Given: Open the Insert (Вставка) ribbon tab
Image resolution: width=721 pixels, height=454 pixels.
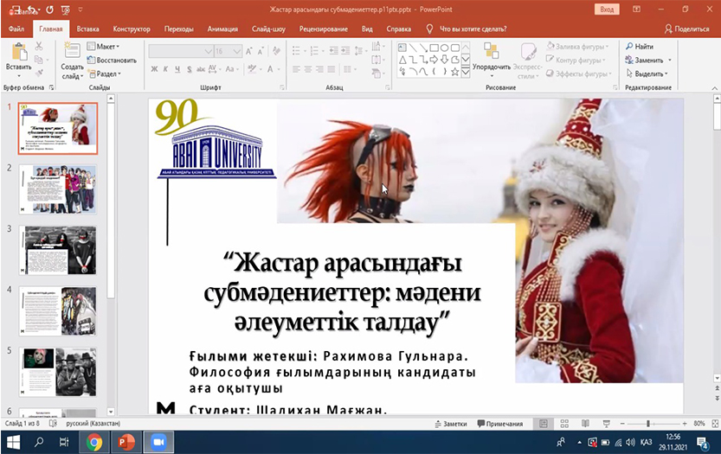Looking at the screenshot, I should click(x=87, y=29).
